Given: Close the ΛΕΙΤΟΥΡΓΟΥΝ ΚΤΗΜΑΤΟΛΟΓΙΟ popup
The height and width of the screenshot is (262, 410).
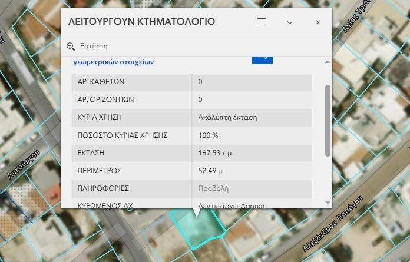Looking at the screenshot, I should tap(318, 22).
